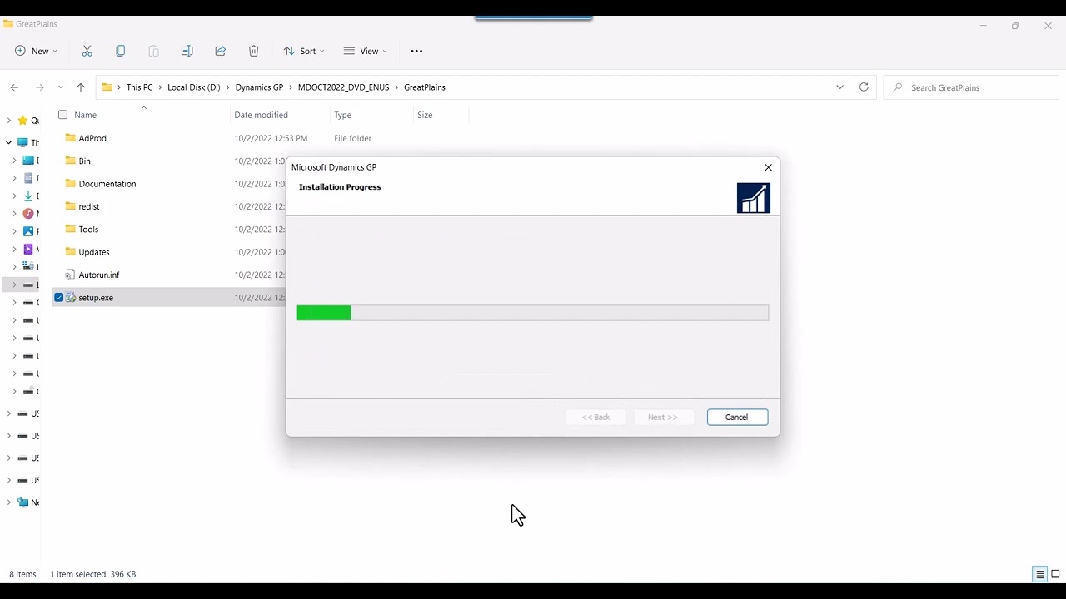
Task: Click the disabled Next button in installer
Action: 663,417
